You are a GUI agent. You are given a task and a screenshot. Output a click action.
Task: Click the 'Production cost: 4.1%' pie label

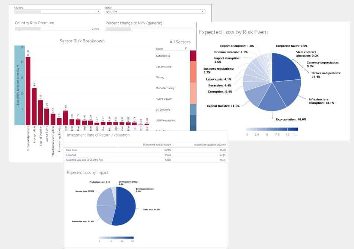click(100, 182)
